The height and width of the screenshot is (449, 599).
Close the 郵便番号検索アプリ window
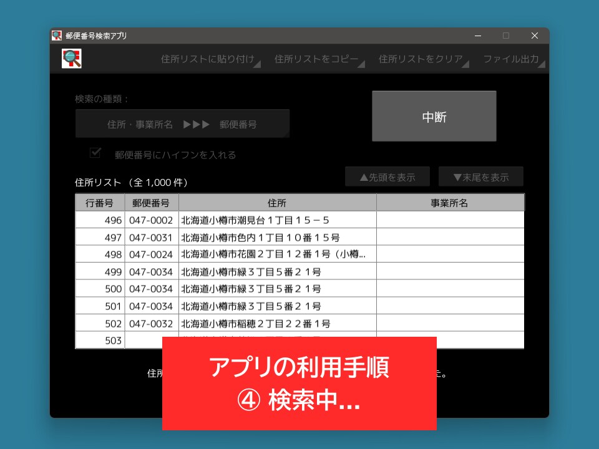click(535, 36)
